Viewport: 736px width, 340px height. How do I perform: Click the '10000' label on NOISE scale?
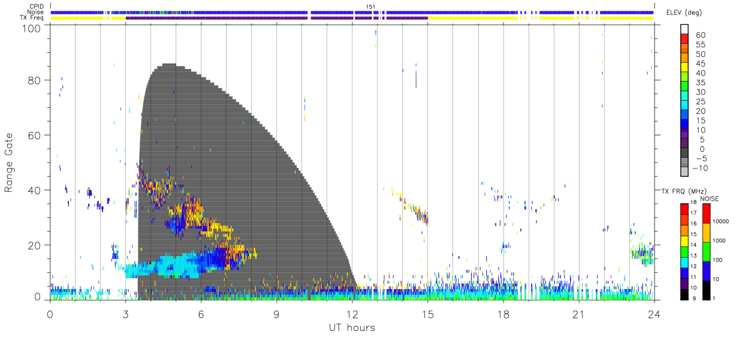tap(722, 221)
